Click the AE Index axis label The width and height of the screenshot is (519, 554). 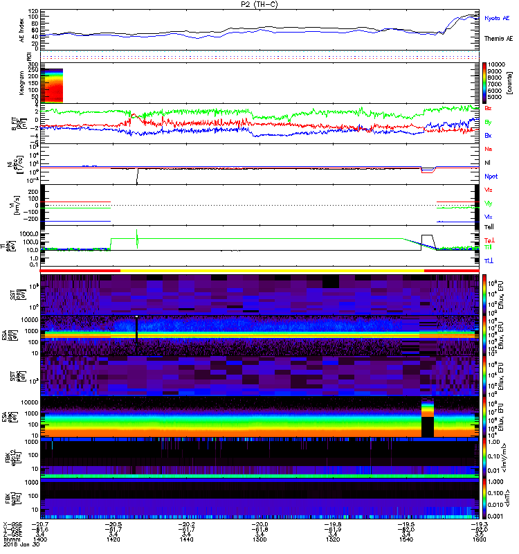pyautogui.click(x=22, y=30)
